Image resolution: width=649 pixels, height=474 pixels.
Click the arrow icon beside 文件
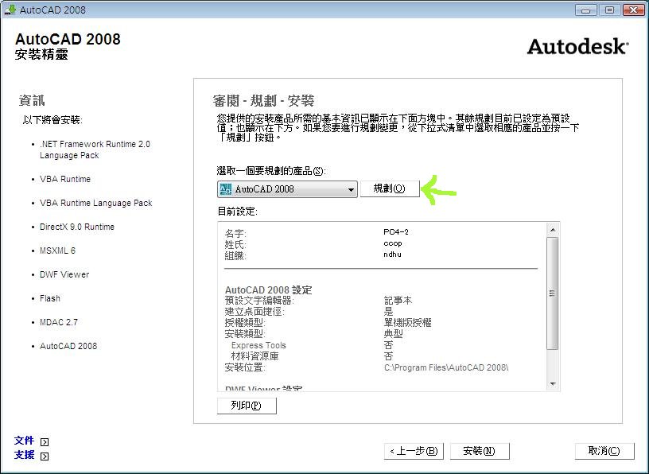(45, 441)
